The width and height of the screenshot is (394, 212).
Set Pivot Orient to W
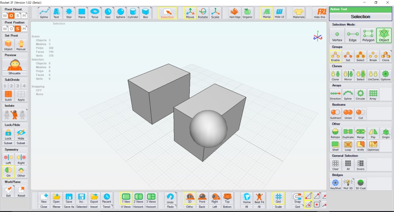point(5,16)
